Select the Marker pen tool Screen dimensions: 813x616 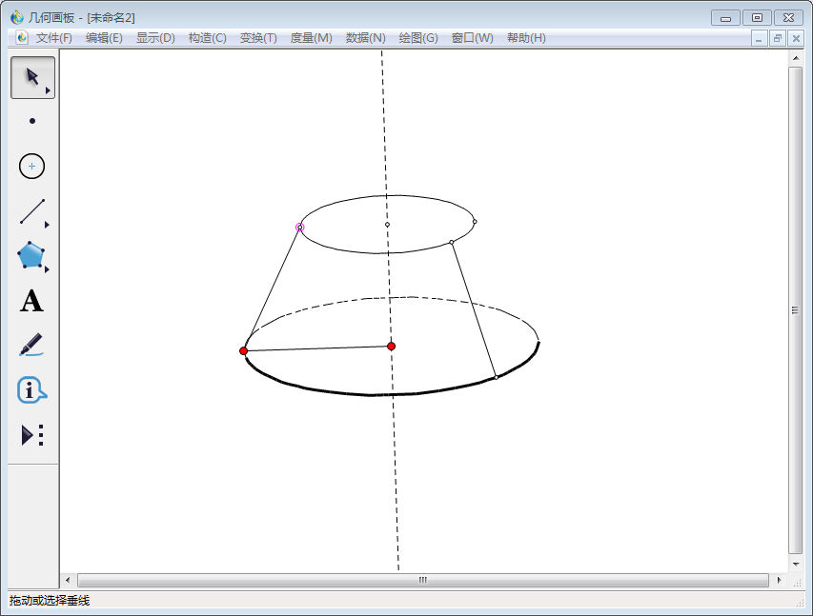(31, 345)
